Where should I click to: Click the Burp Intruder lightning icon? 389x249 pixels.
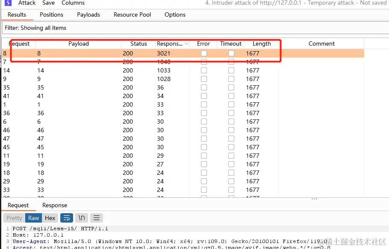coord(8,3)
